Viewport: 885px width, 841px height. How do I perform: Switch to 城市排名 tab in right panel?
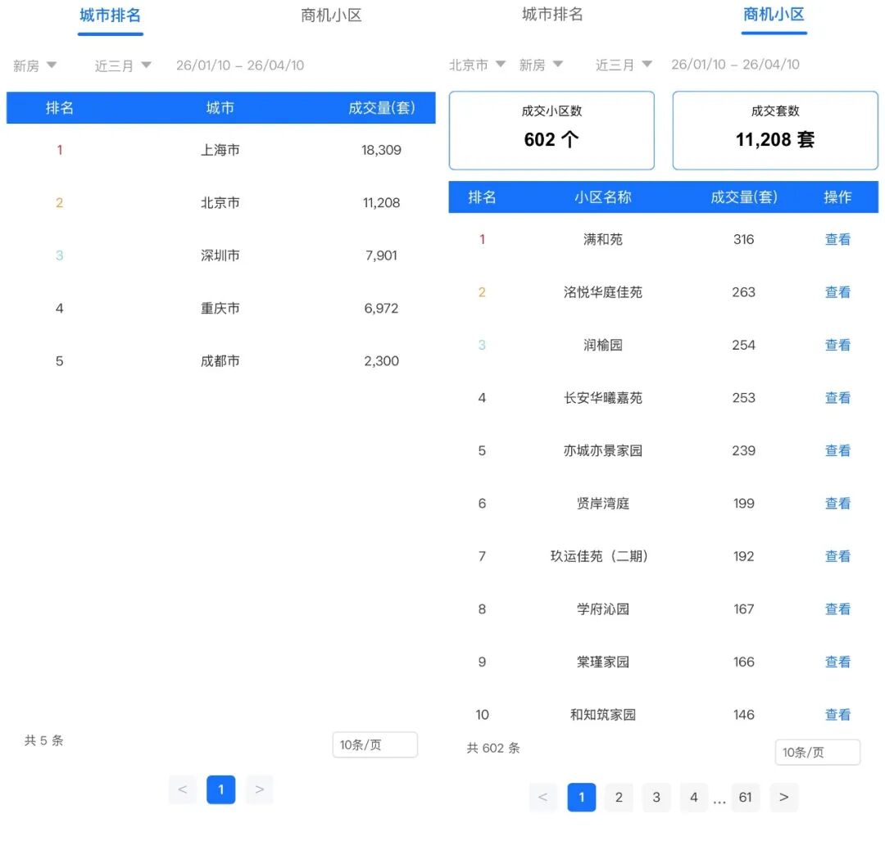(552, 15)
